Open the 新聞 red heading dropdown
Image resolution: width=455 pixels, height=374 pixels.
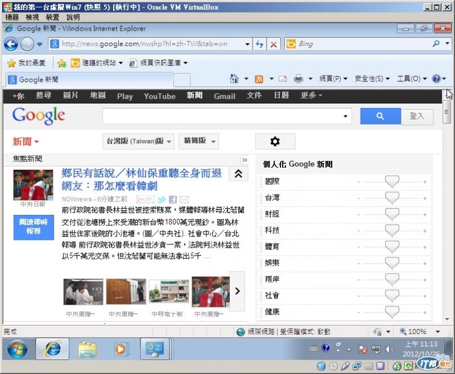(x=26, y=142)
